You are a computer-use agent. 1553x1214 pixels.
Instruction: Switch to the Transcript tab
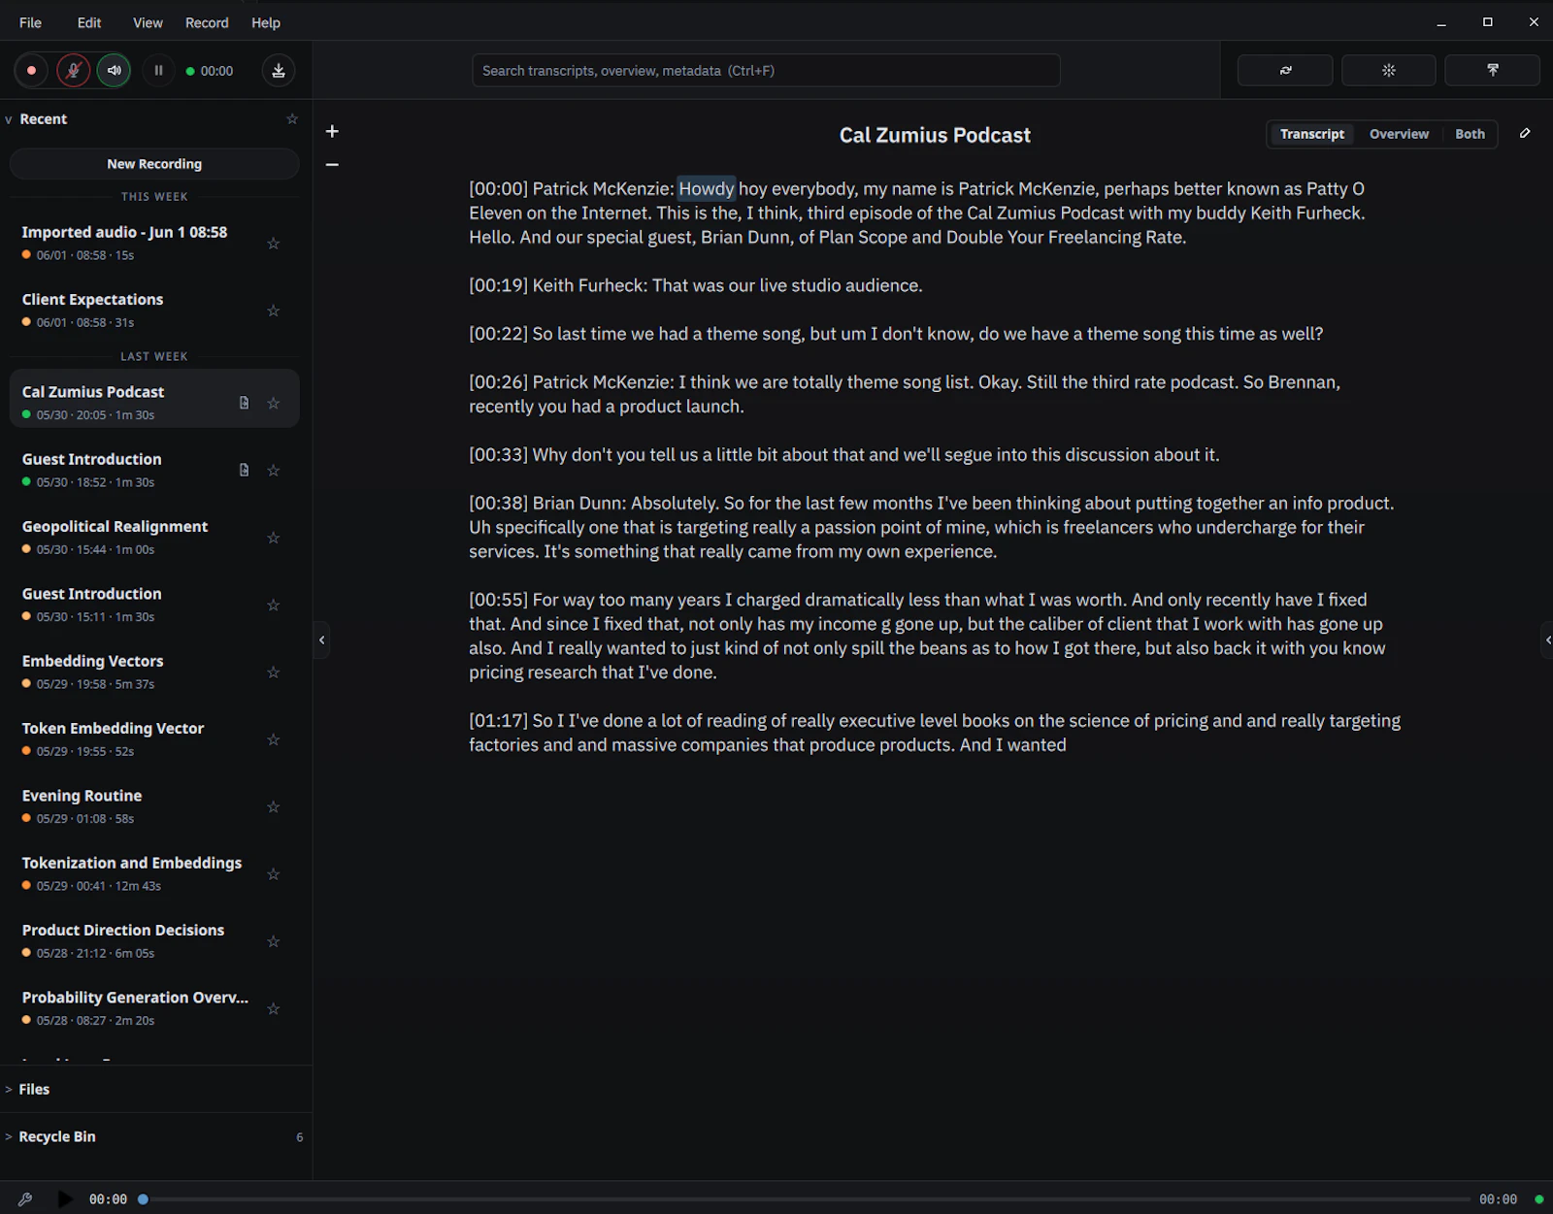click(x=1311, y=134)
